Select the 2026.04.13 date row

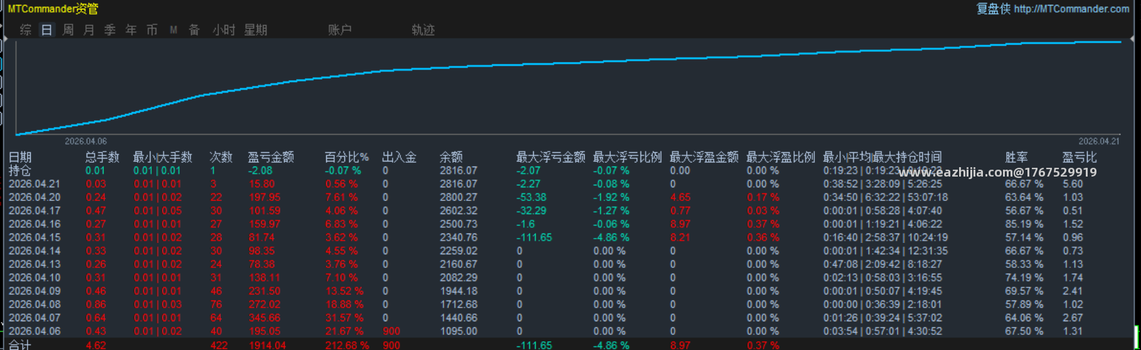pos(34,264)
